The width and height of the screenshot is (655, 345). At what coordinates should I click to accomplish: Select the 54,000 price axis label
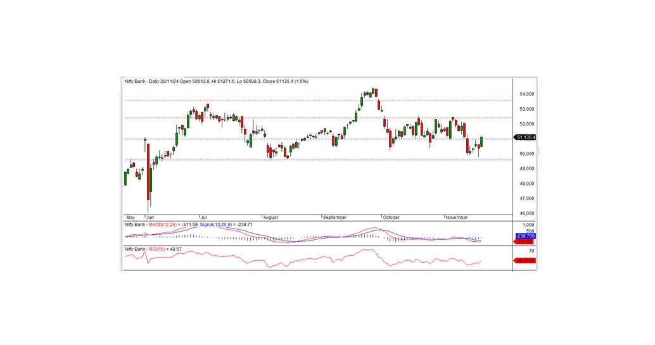[526, 94]
